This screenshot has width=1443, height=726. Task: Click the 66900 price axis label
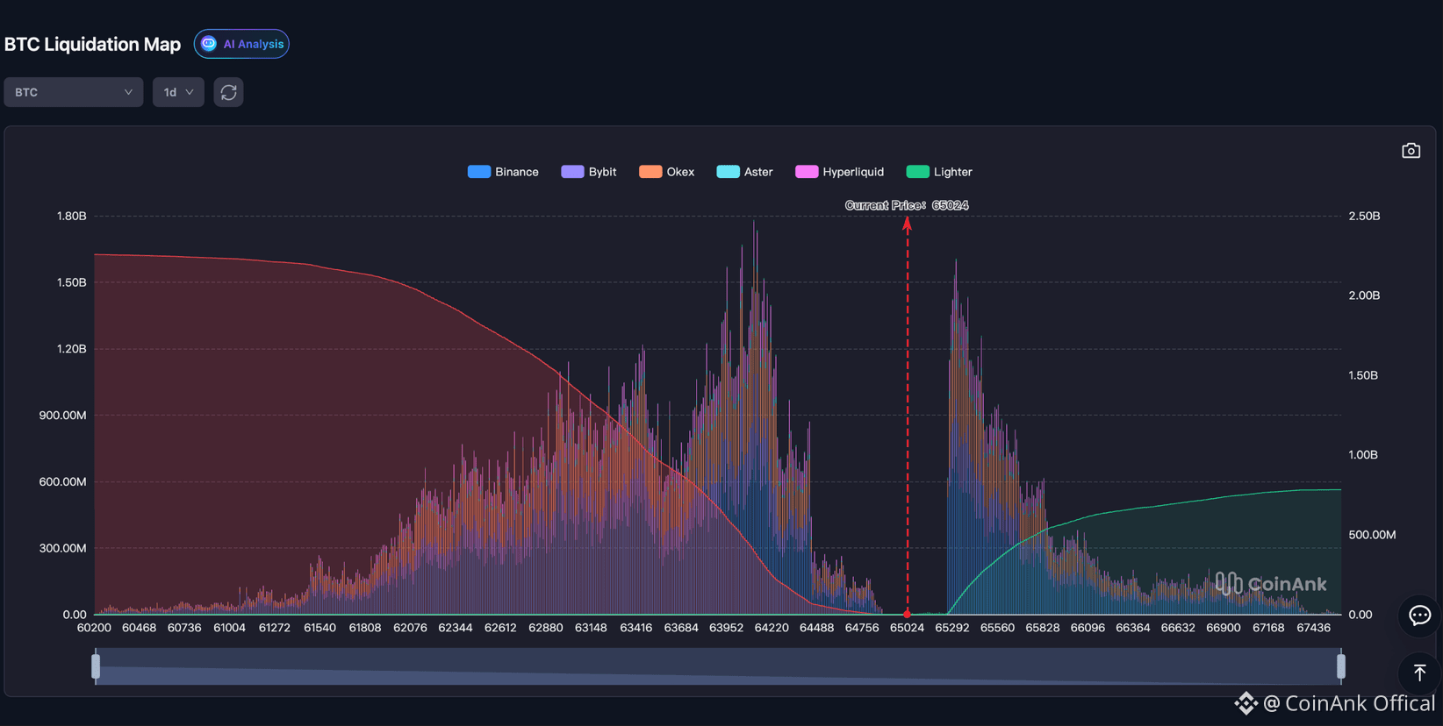1223,628
